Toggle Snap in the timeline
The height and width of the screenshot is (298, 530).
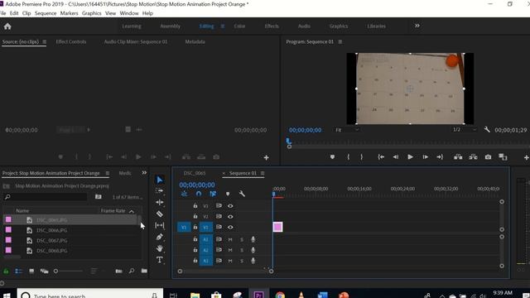(x=199, y=194)
